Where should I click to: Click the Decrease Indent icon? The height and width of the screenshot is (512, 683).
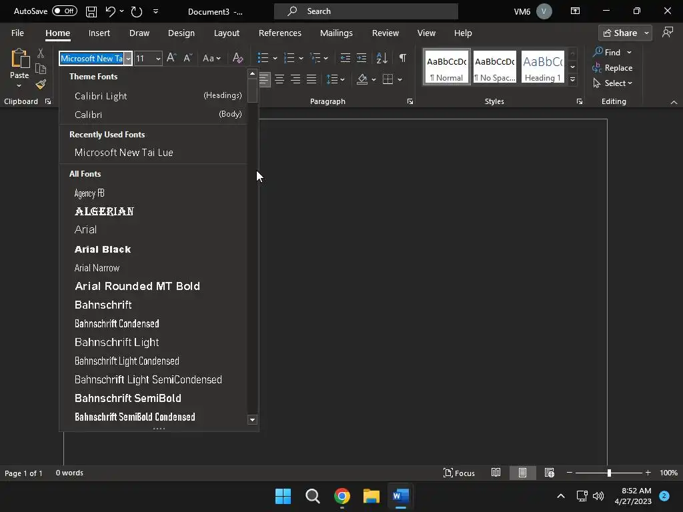(x=346, y=58)
